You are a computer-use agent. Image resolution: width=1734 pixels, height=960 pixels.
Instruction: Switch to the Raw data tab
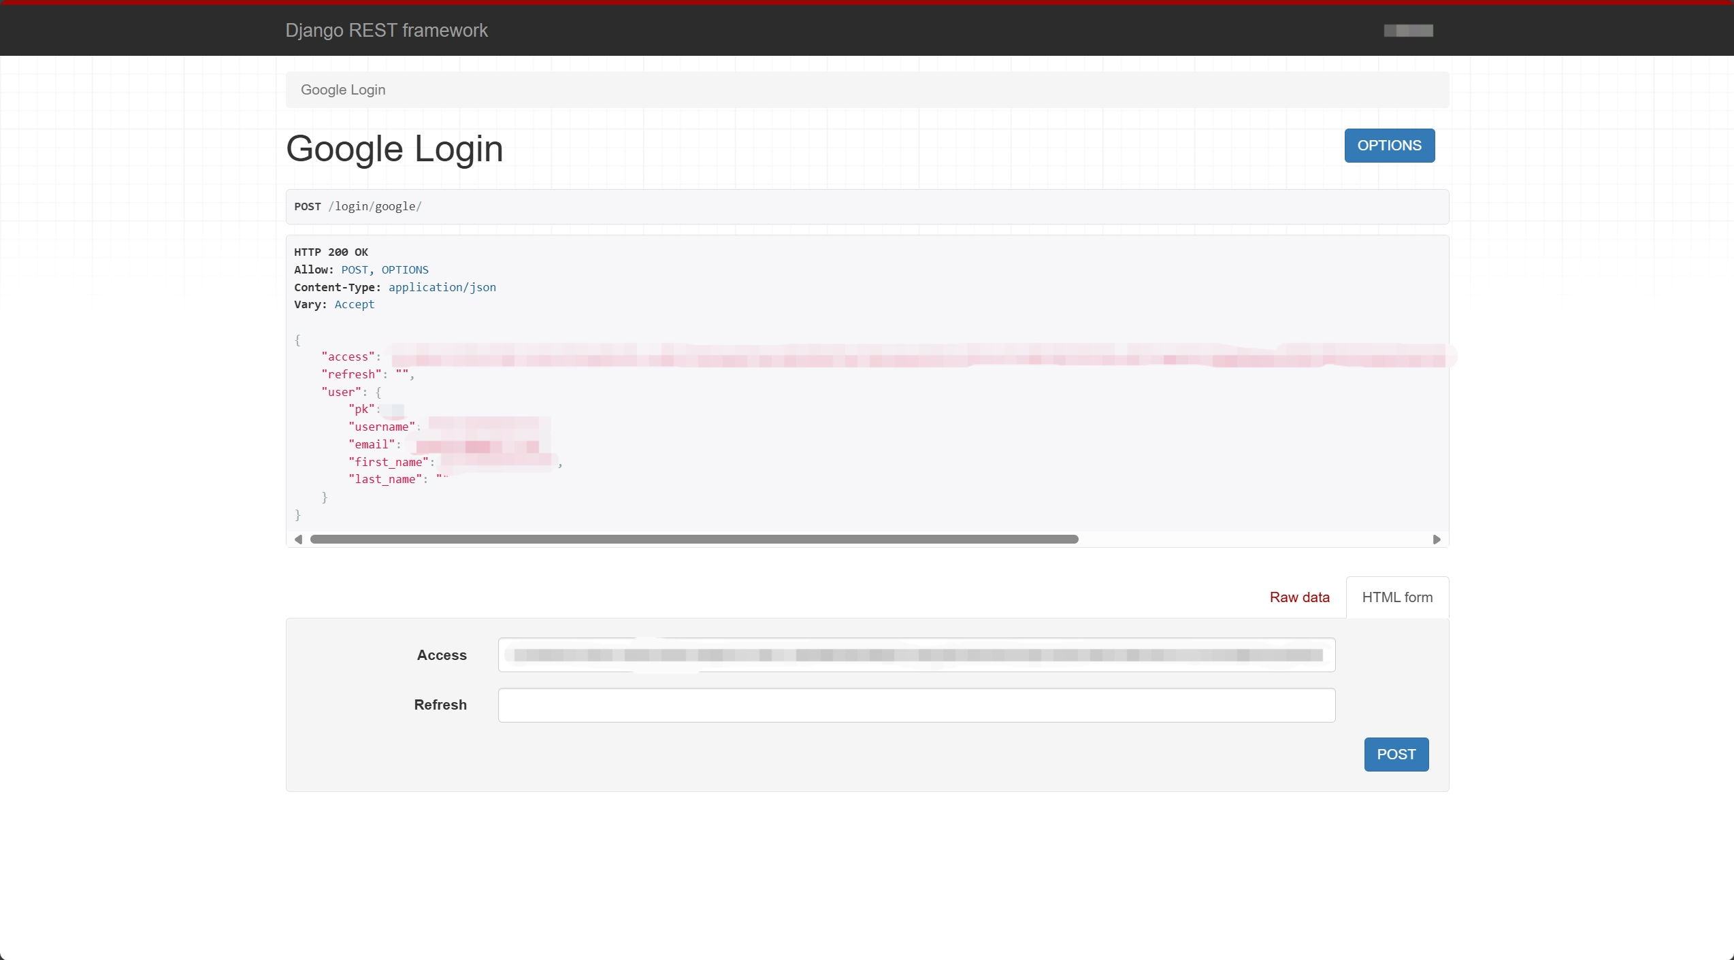coord(1299,597)
